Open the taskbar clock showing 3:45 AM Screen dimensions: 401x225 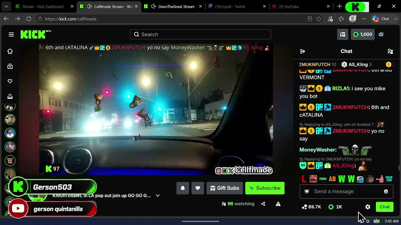(x=392, y=221)
